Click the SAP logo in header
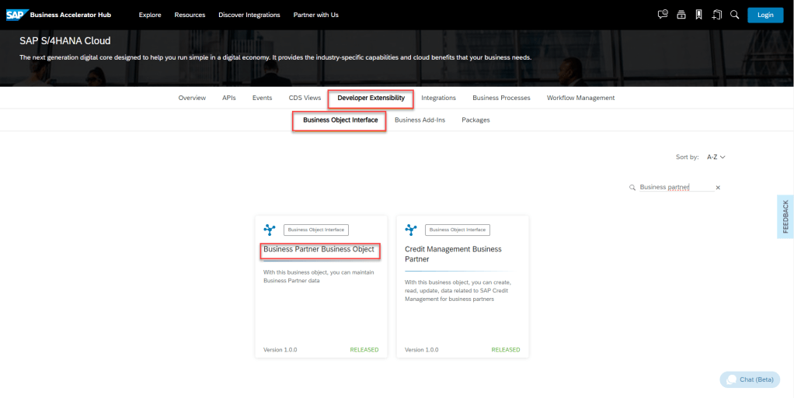794x398 pixels. tap(16, 15)
